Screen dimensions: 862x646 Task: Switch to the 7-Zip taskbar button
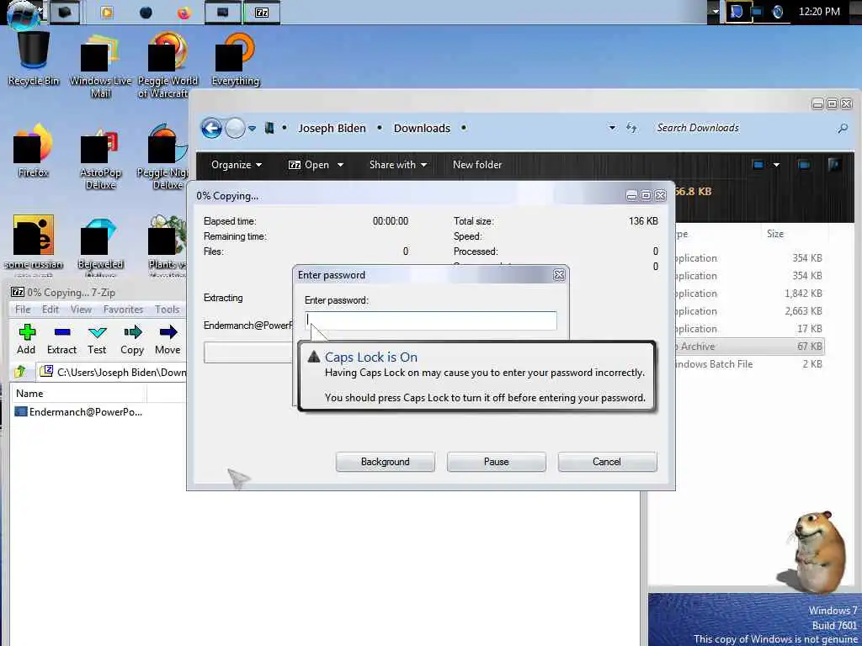[x=261, y=13]
